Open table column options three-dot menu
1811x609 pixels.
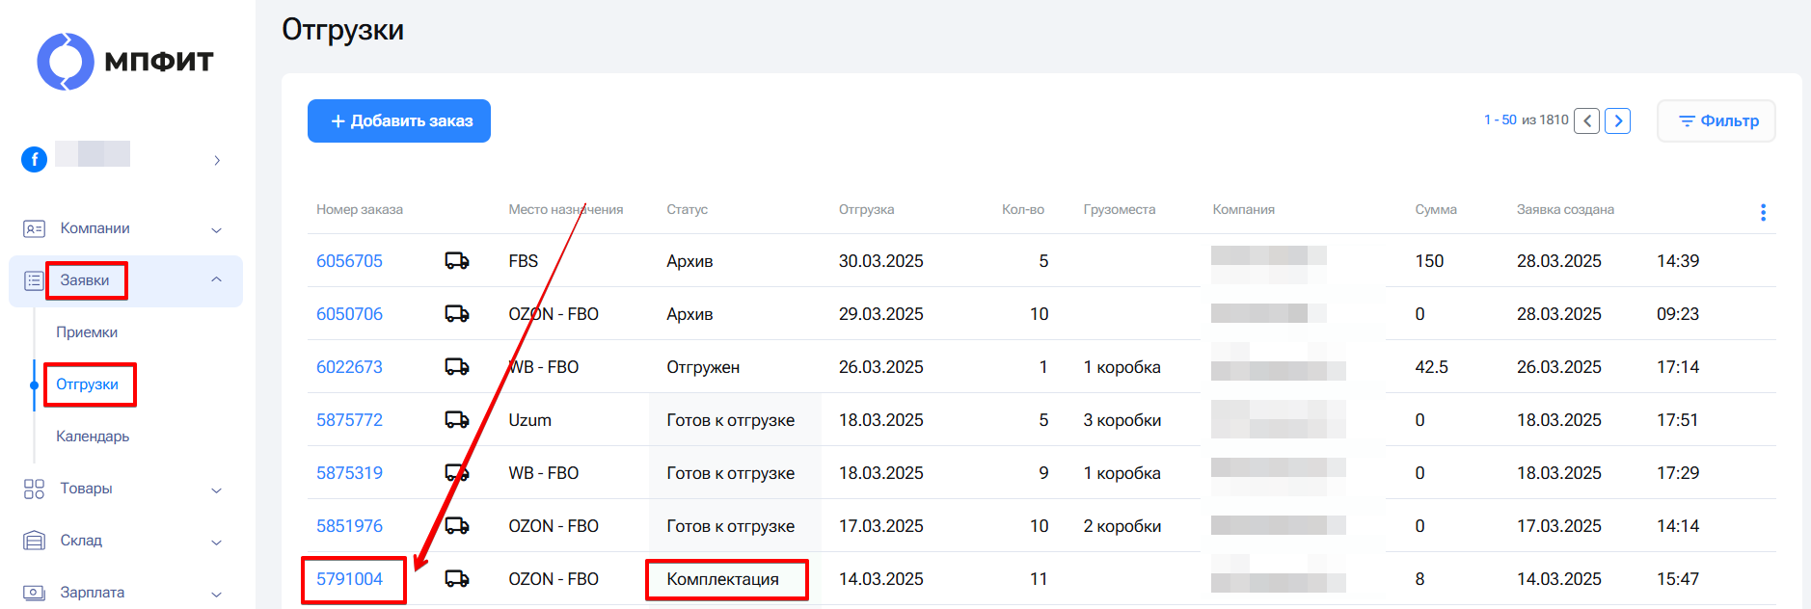pos(1763,213)
